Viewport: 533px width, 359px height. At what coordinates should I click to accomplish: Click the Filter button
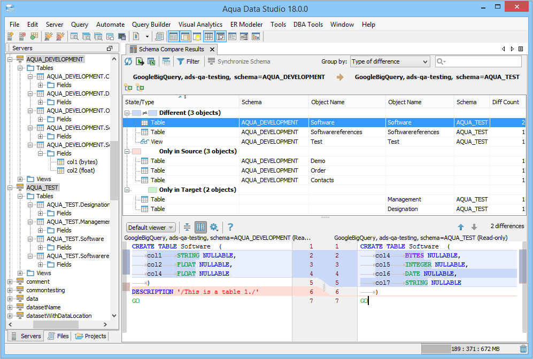pyautogui.click(x=188, y=61)
